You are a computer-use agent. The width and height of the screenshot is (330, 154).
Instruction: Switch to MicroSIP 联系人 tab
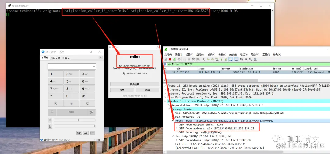[66, 58]
